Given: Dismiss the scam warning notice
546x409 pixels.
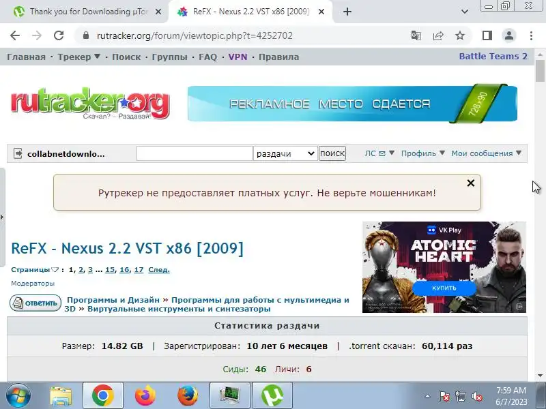Looking at the screenshot, I should point(470,183).
